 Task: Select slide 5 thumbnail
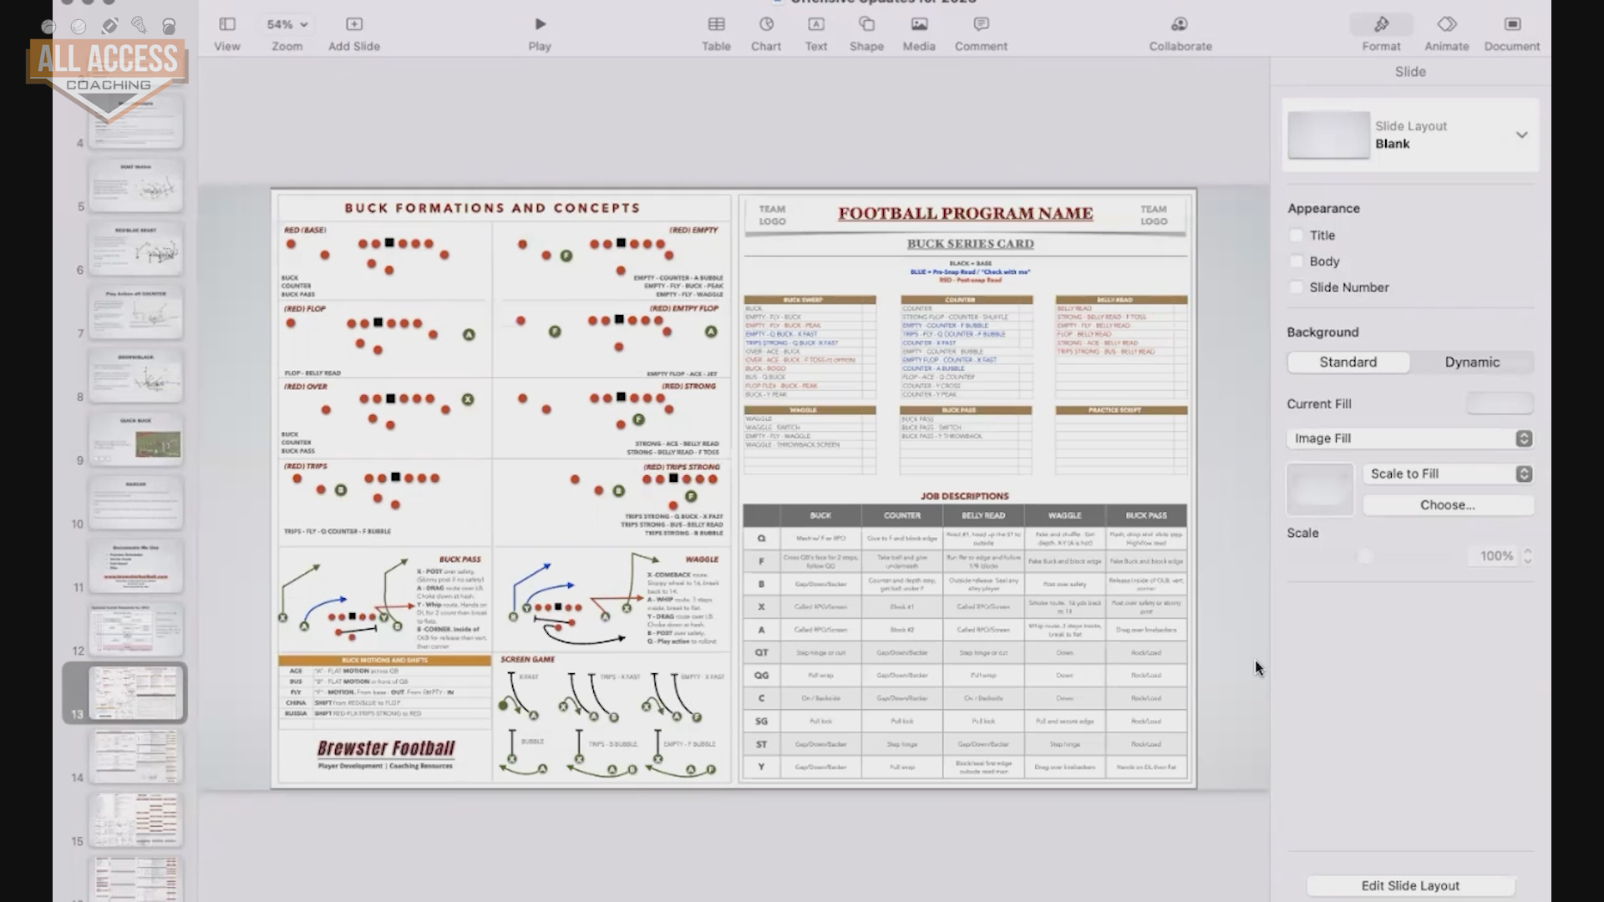pos(135,186)
